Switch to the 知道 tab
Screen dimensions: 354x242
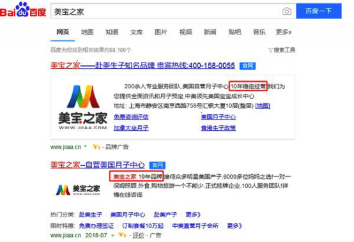(x=112, y=32)
